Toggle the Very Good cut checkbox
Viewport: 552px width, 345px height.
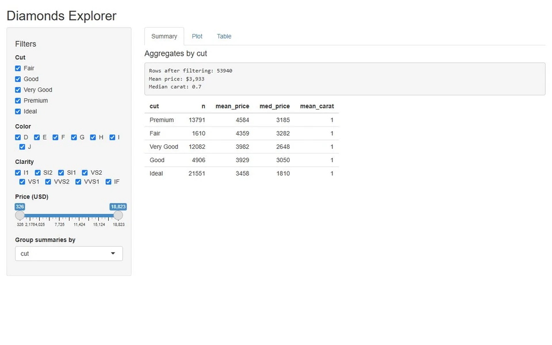18,90
